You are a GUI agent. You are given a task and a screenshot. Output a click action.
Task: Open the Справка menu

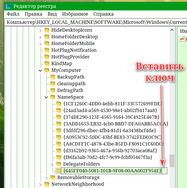103,14
